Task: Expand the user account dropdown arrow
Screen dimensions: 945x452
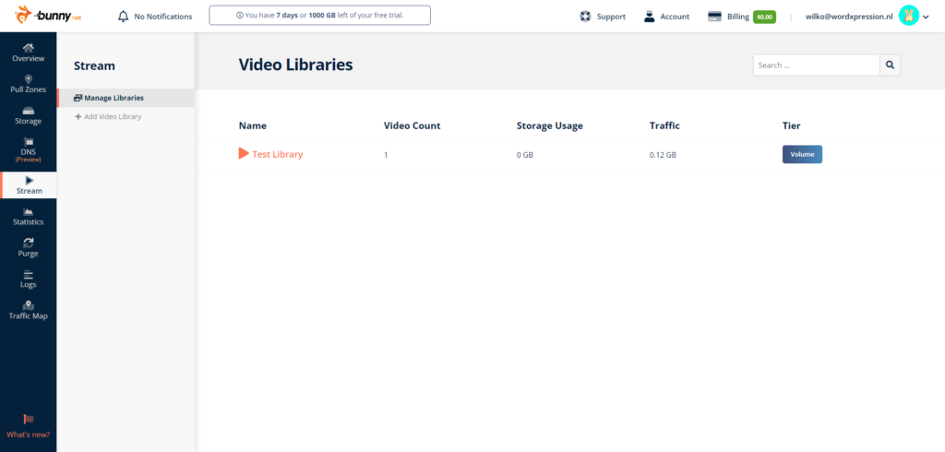Action: [x=926, y=17]
